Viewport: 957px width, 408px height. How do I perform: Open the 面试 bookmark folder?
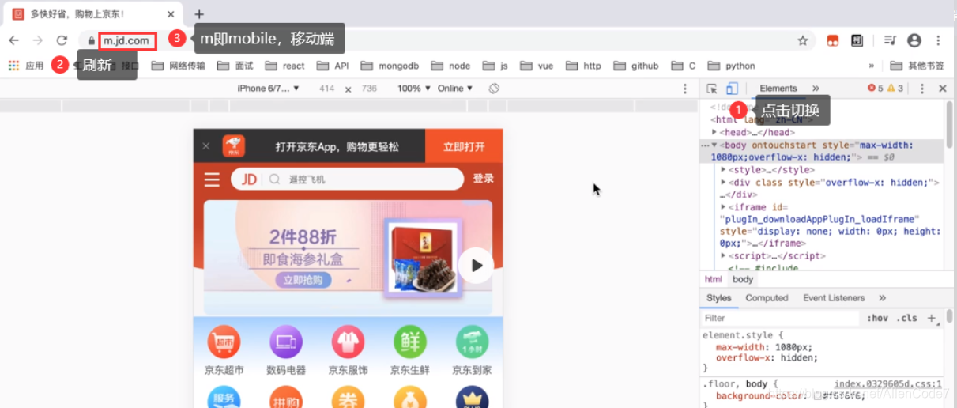click(235, 66)
